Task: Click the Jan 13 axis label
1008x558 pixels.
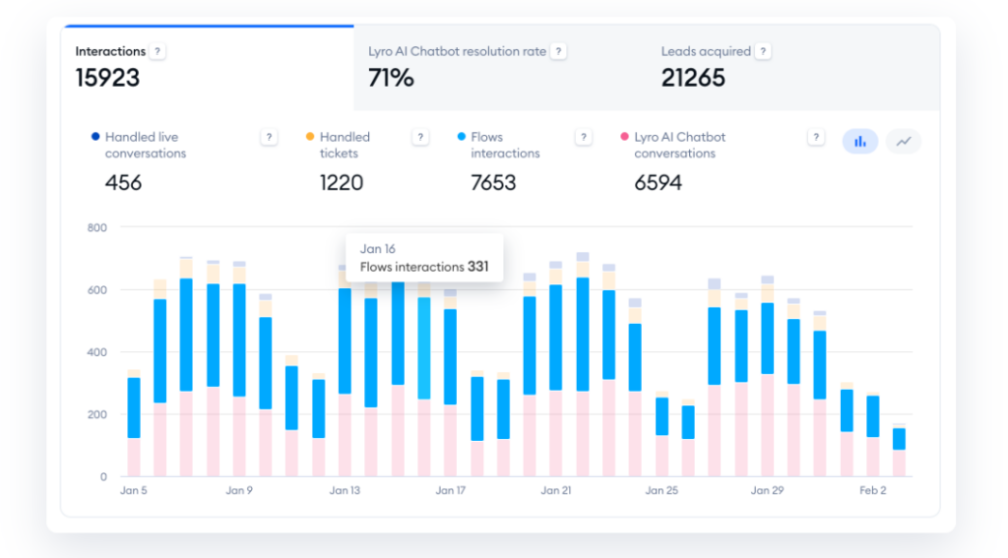Action: tap(345, 490)
